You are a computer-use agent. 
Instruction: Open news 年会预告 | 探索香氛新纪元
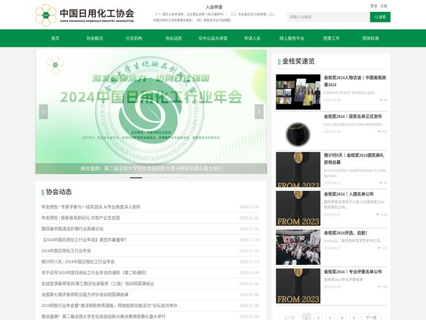(80, 218)
